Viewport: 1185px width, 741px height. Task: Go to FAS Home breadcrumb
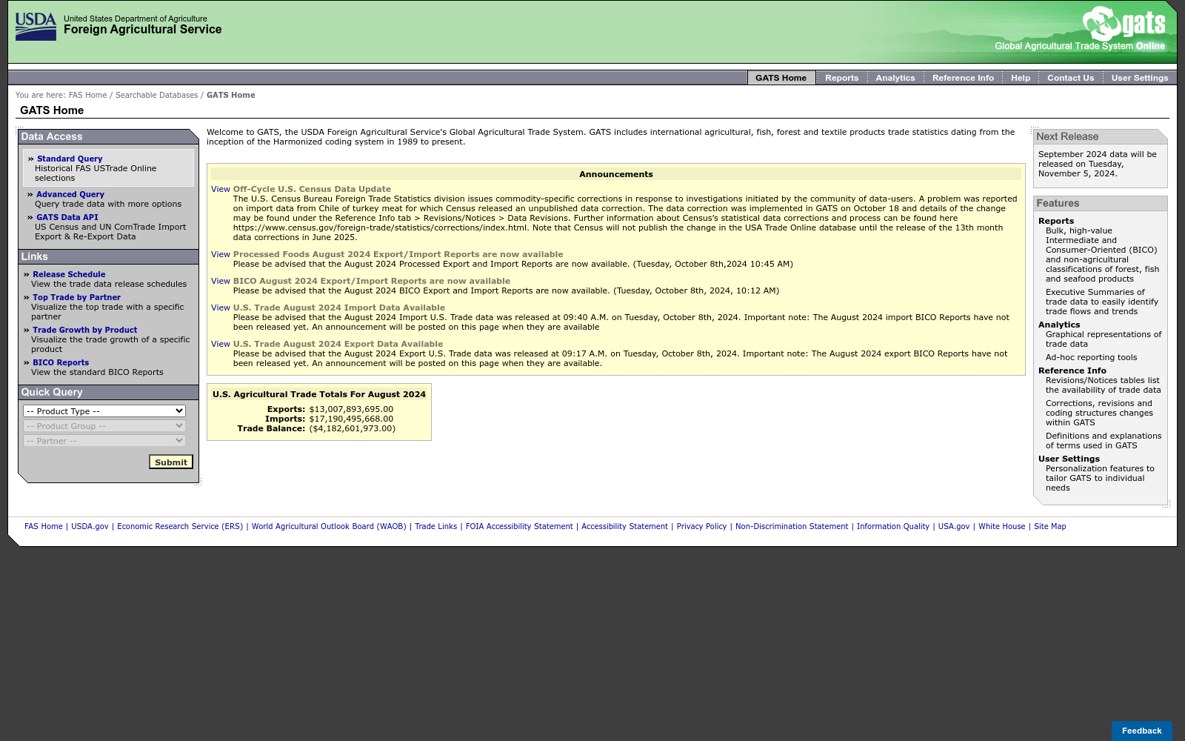(x=87, y=96)
